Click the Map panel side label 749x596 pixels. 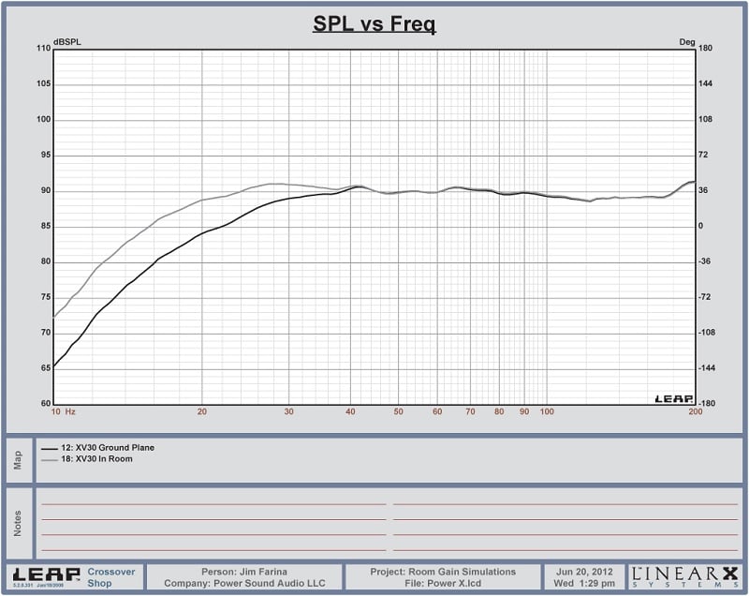(x=18, y=460)
